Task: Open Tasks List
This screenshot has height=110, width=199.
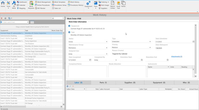Action: pos(56,8)
